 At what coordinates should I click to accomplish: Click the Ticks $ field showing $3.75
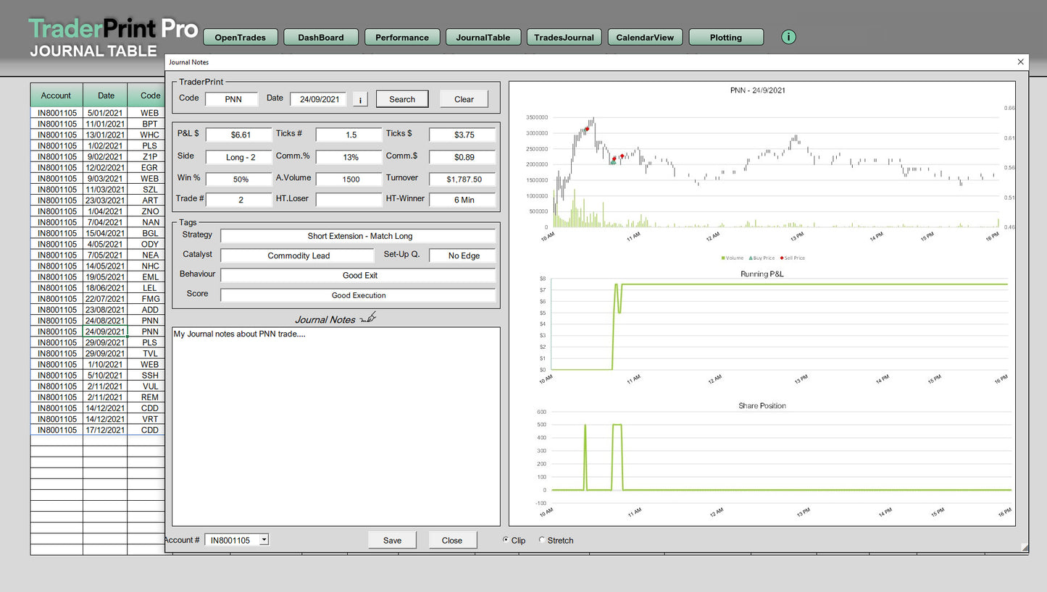pyautogui.click(x=463, y=135)
